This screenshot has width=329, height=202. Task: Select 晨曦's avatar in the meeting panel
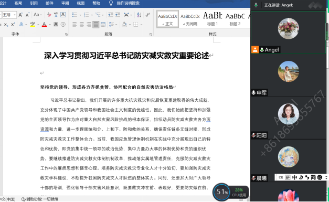288,157
